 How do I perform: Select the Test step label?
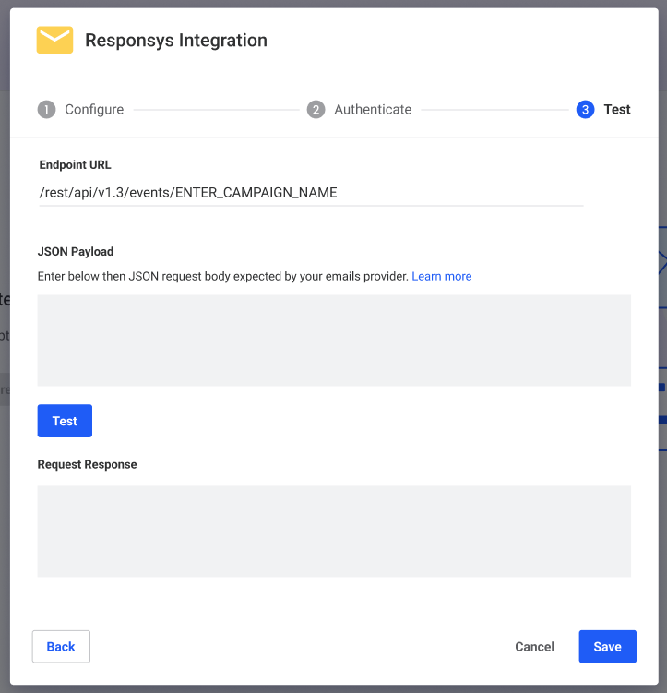(x=617, y=110)
